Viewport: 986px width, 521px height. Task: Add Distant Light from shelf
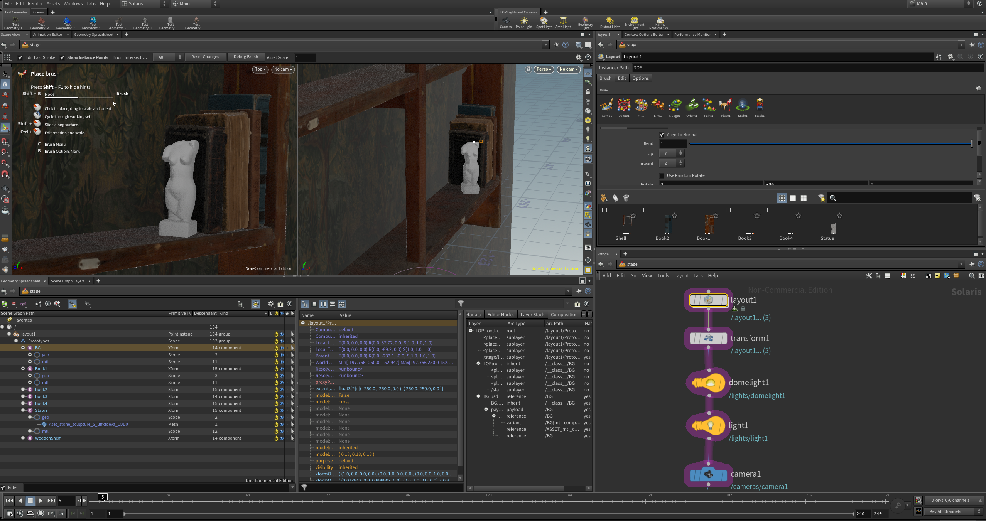pyautogui.click(x=609, y=23)
